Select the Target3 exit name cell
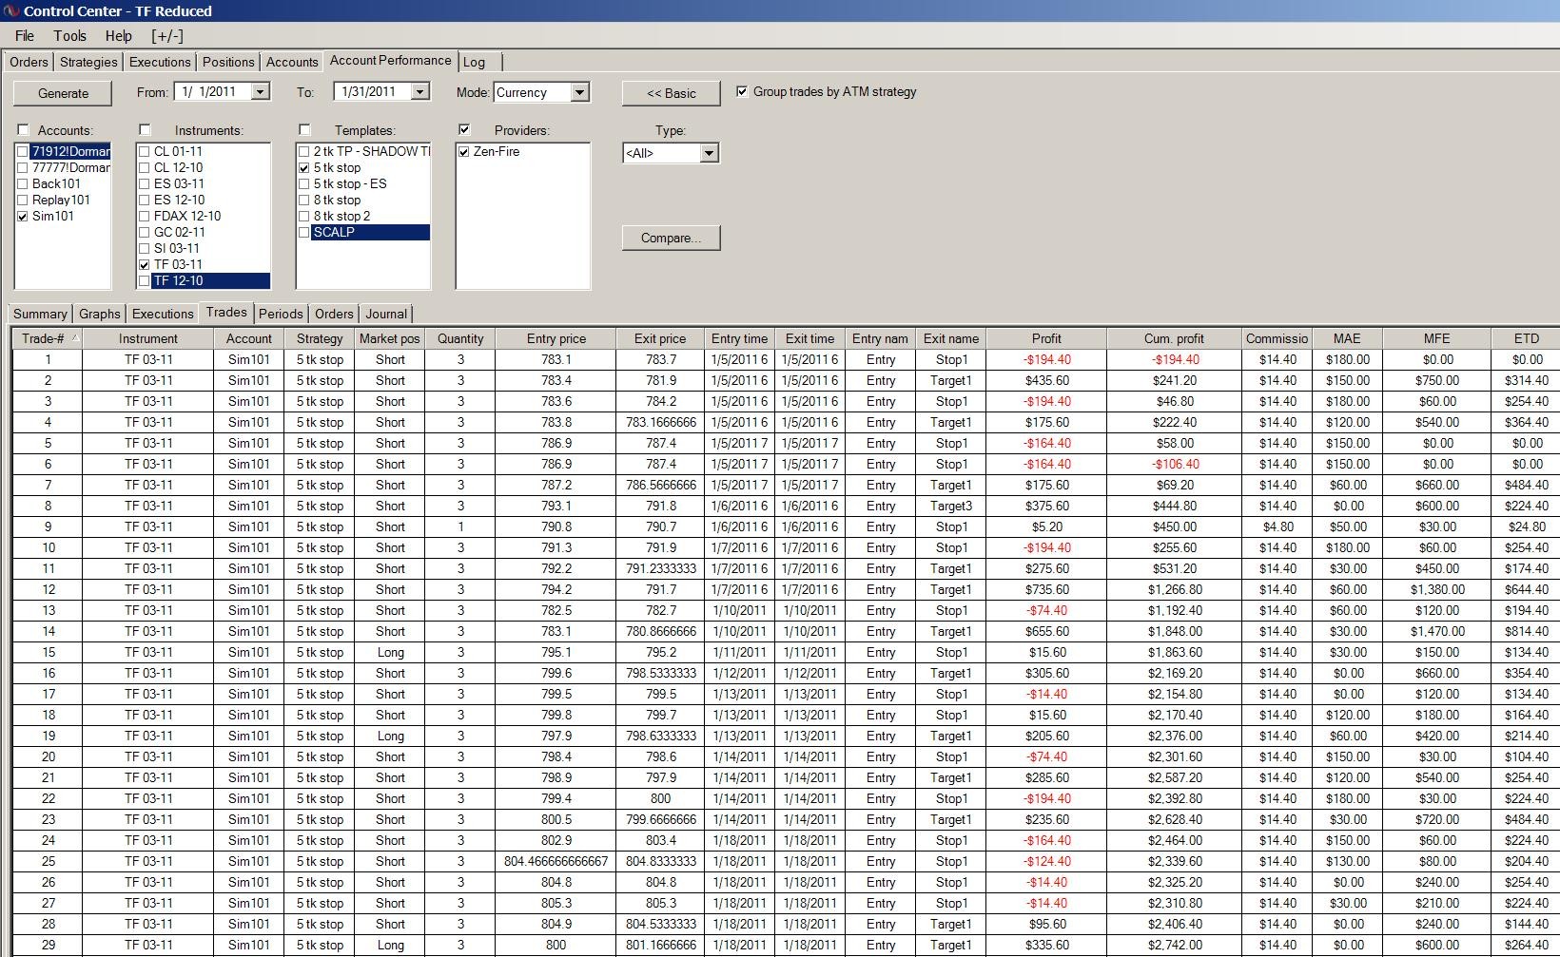 pos(951,506)
